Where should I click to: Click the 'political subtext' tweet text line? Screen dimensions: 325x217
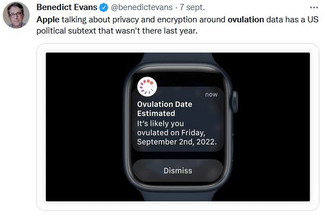tap(117, 31)
